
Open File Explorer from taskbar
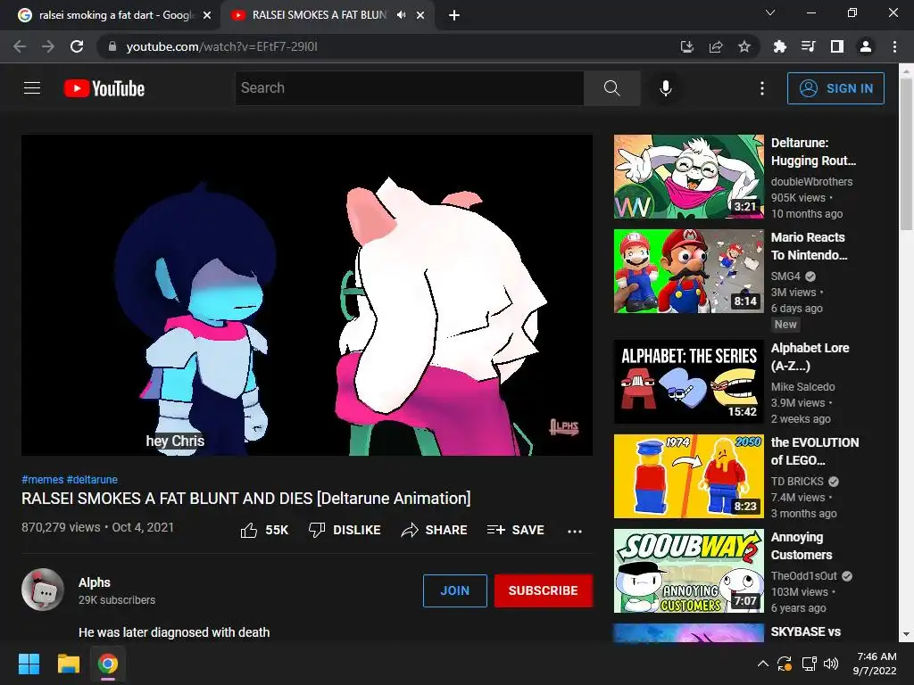click(x=68, y=664)
